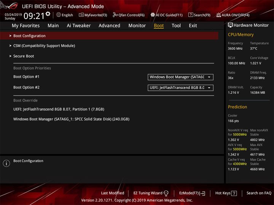Click the 09:21 clock time
This screenshot has width=274, height=205.
34,16
